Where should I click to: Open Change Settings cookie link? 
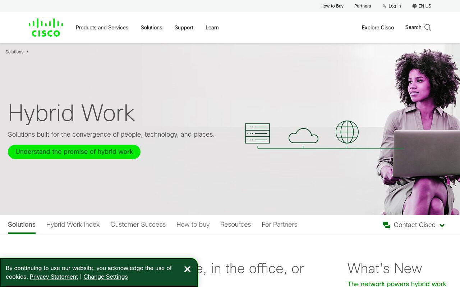click(x=106, y=277)
